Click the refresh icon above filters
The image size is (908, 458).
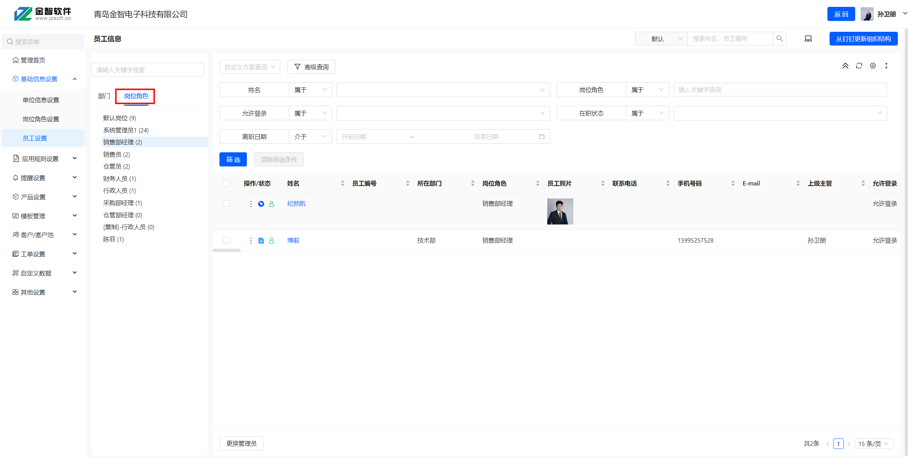(x=859, y=66)
